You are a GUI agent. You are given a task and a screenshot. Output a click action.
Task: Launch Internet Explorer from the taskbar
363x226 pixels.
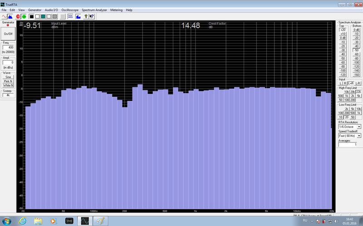coord(23,221)
